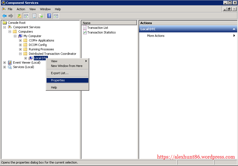The width and height of the screenshot is (238, 166).
Task: Click the Component Services tree node icon
Action: (x=10, y=27)
